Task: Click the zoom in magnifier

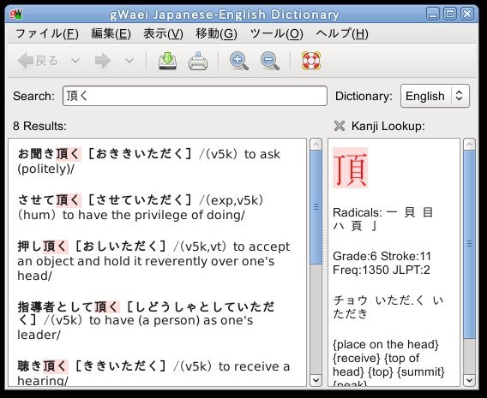Action: click(238, 61)
